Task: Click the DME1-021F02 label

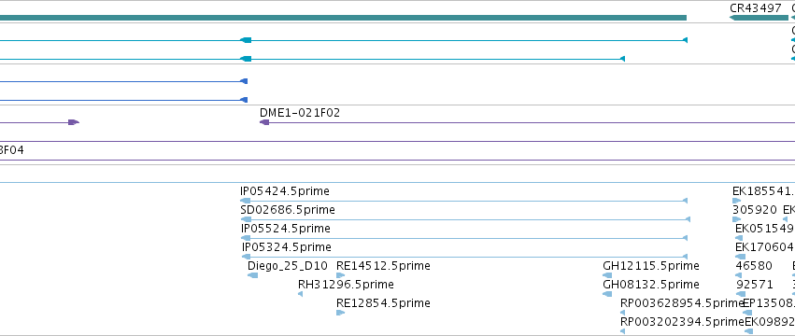Action: [x=300, y=113]
